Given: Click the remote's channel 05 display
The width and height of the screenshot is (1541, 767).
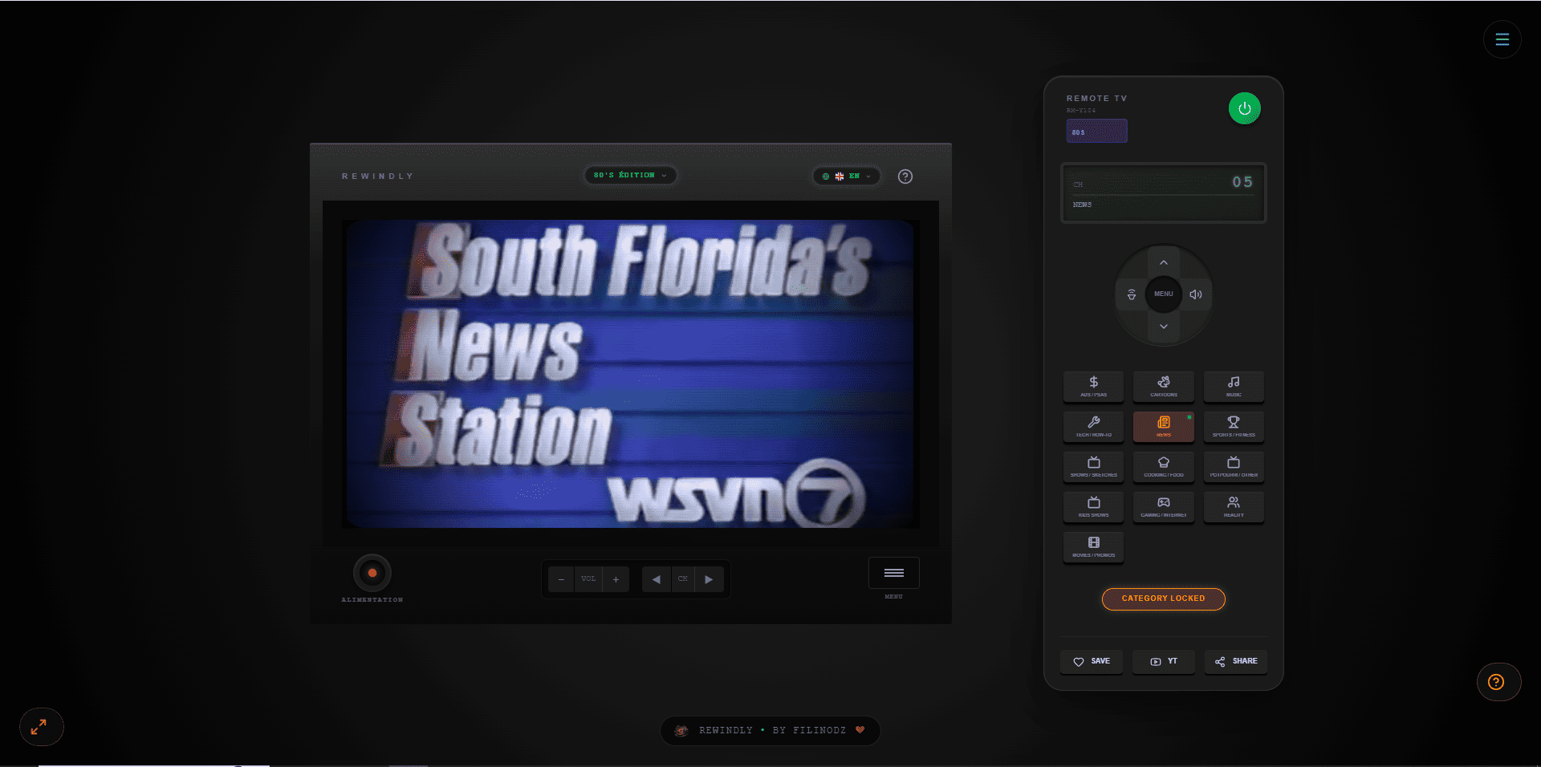Looking at the screenshot, I should click(1164, 193).
